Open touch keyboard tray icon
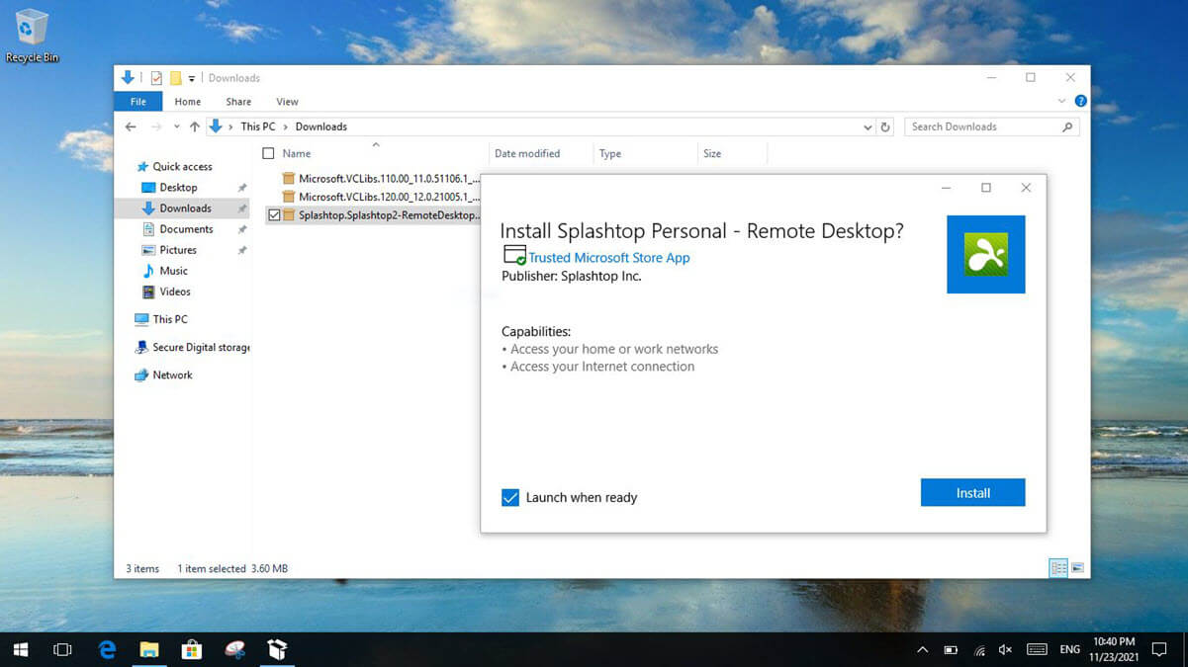 (1037, 649)
